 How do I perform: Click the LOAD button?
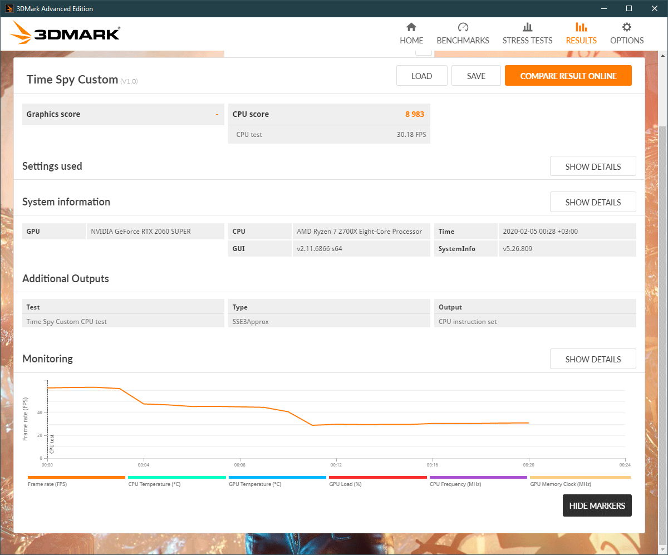(x=421, y=76)
